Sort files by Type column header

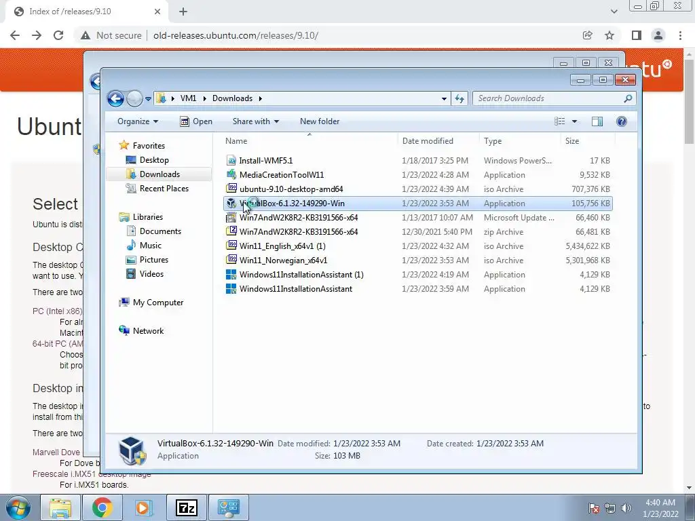[x=520, y=141]
